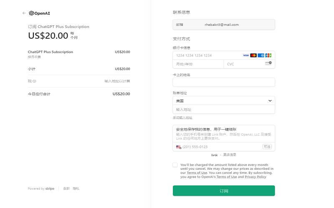Open the 条款 terms footer link
The width and height of the screenshot is (334, 208).
(x=66, y=188)
